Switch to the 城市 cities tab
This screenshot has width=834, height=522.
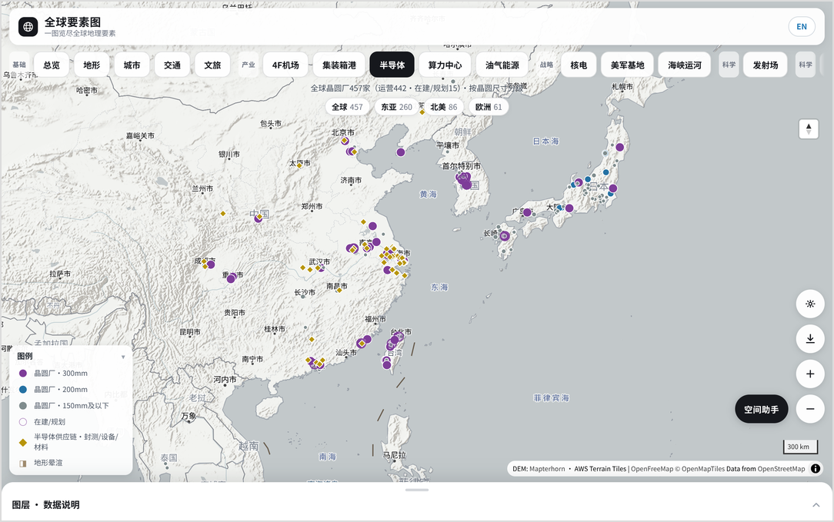point(132,65)
